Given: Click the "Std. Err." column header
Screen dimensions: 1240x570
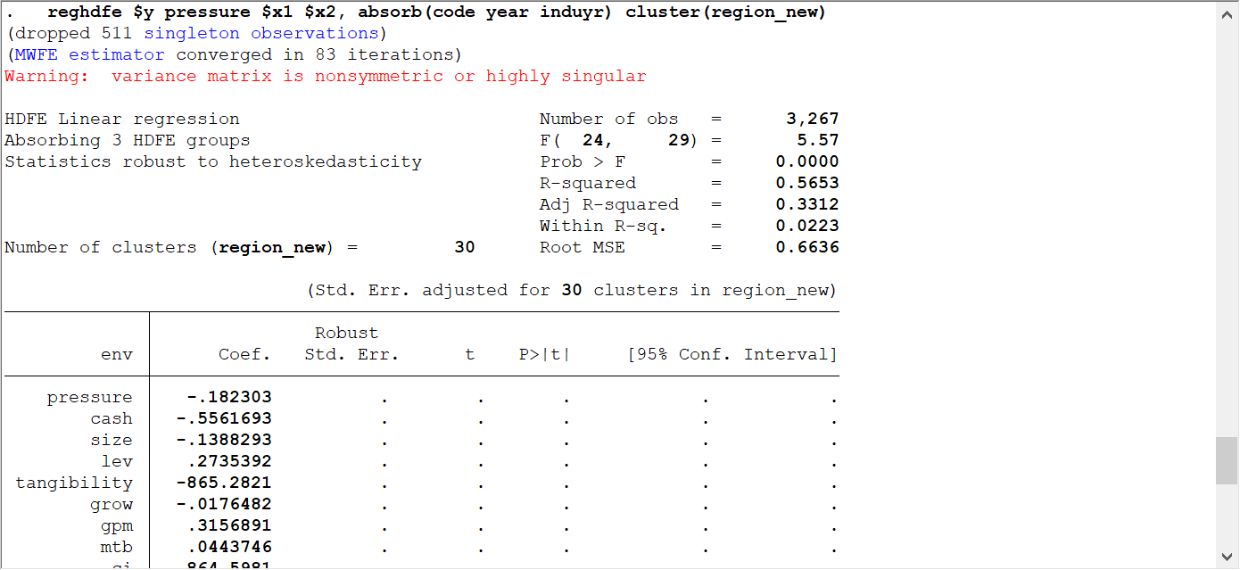Looking at the screenshot, I should click(x=345, y=354).
